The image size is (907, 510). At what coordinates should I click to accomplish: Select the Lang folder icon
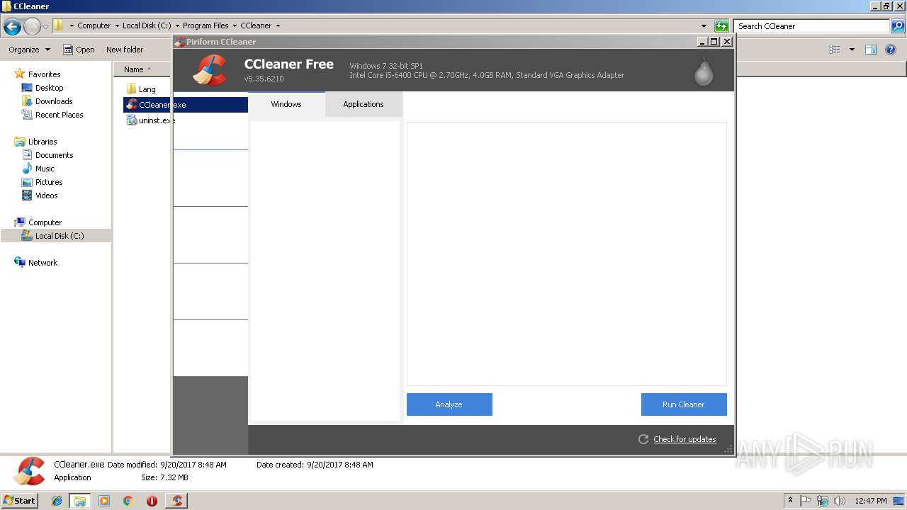(x=131, y=89)
